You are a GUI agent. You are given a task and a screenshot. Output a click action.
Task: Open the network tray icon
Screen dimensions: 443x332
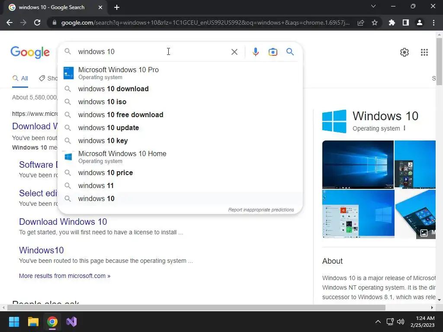point(390,322)
